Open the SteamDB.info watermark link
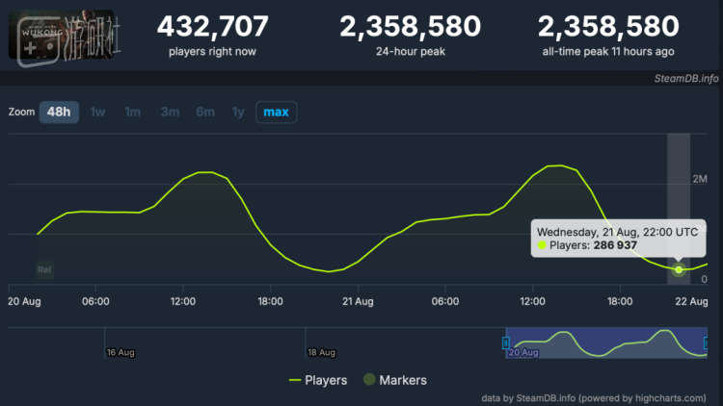The image size is (723, 406). pyautogui.click(x=686, y=78)
